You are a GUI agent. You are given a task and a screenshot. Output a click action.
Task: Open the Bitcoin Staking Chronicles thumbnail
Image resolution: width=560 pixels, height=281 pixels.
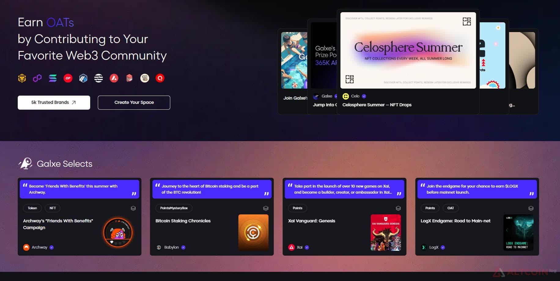[253, 232]
